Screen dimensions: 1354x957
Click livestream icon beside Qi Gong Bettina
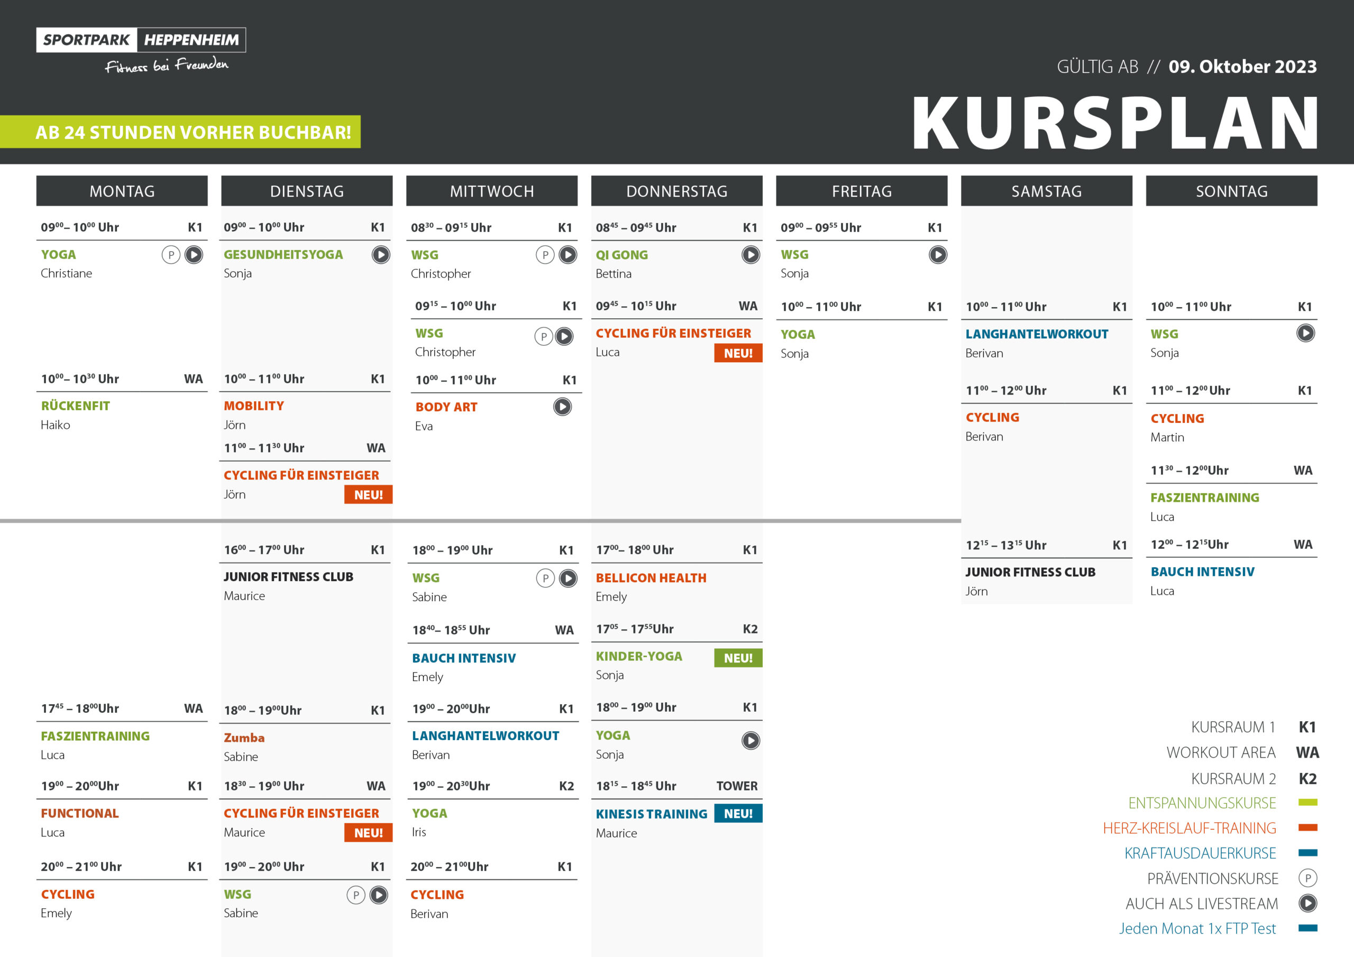(750, 255)
